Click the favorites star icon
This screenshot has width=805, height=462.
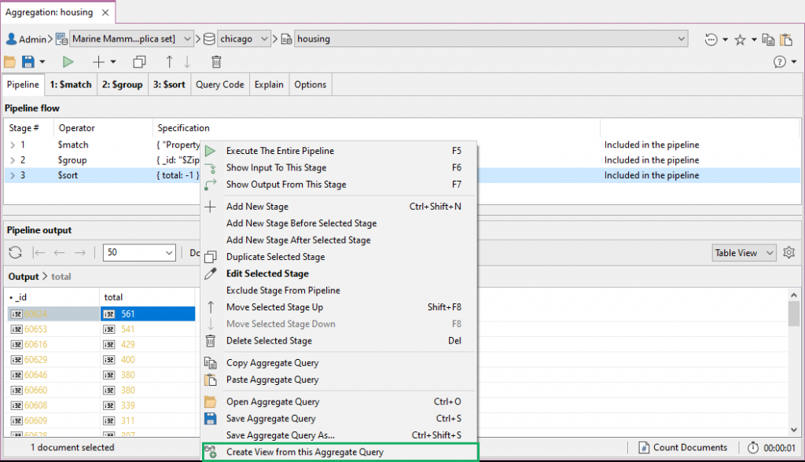740,39
